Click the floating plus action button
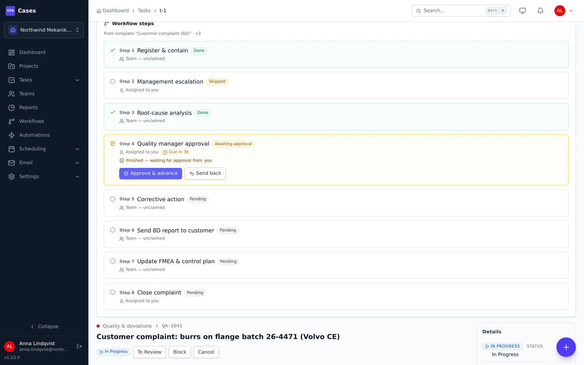Screen dimensions: 584x365 [x=566, y=347]
